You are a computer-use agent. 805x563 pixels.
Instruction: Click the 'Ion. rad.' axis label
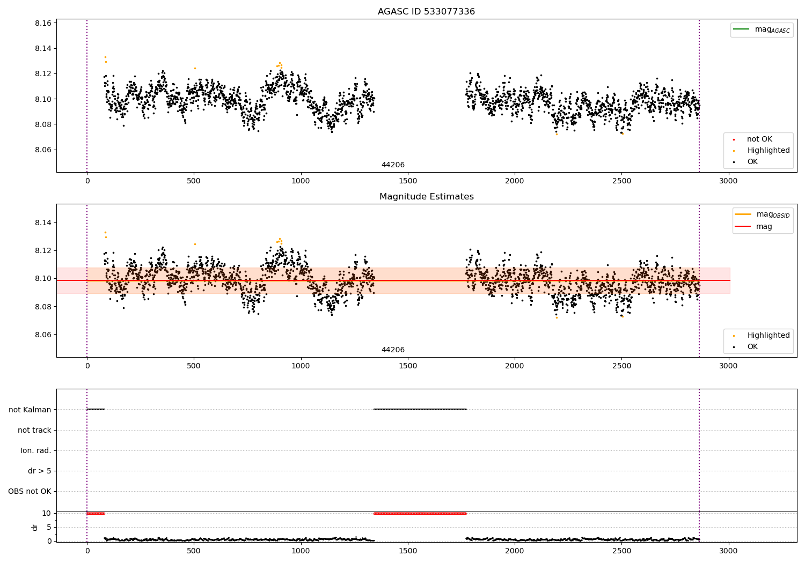36,450
